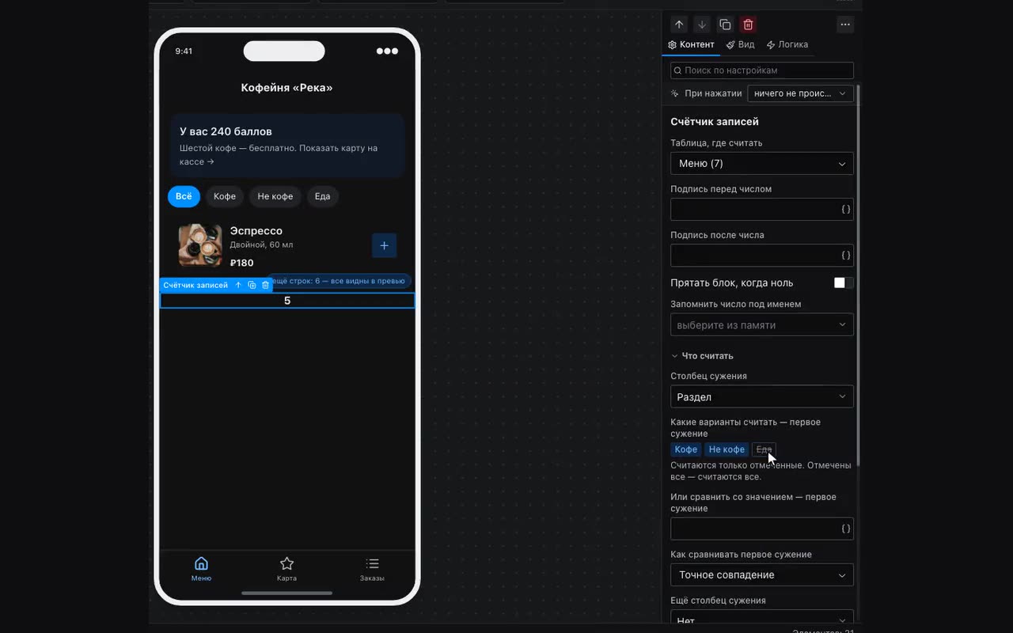The height and width of the screenshot is (633, 1013).
Task: Duplicate block using inspector copy icon
Action: click(725, 25)
